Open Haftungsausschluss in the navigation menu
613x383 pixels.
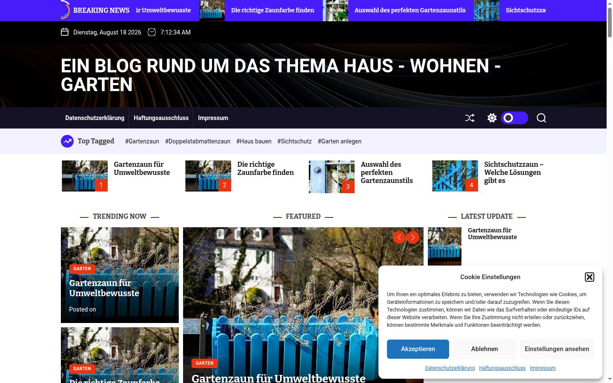(x=161, y=118)
